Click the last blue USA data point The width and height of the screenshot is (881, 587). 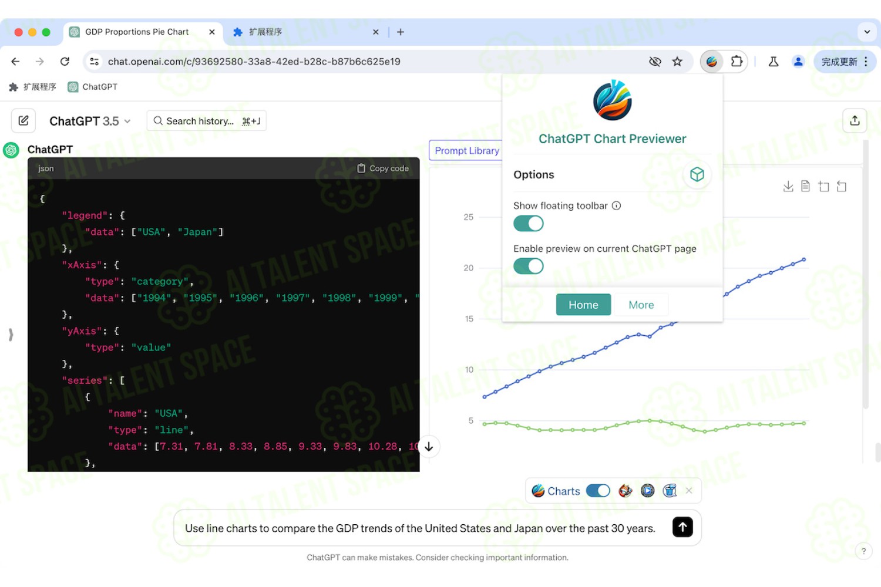coord(804,259)
